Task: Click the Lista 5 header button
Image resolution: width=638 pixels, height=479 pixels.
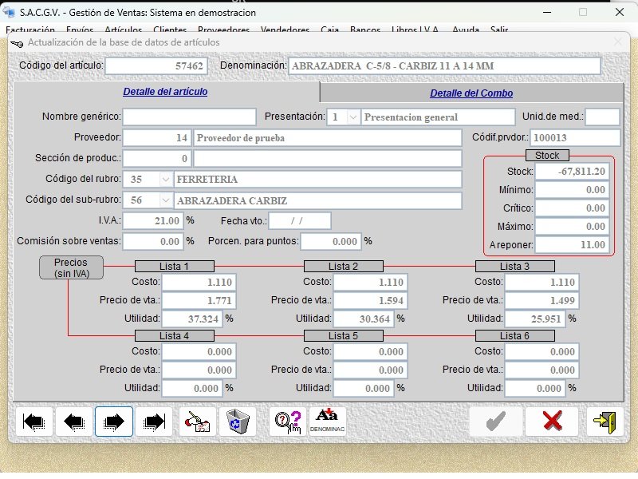Action: 344,336
